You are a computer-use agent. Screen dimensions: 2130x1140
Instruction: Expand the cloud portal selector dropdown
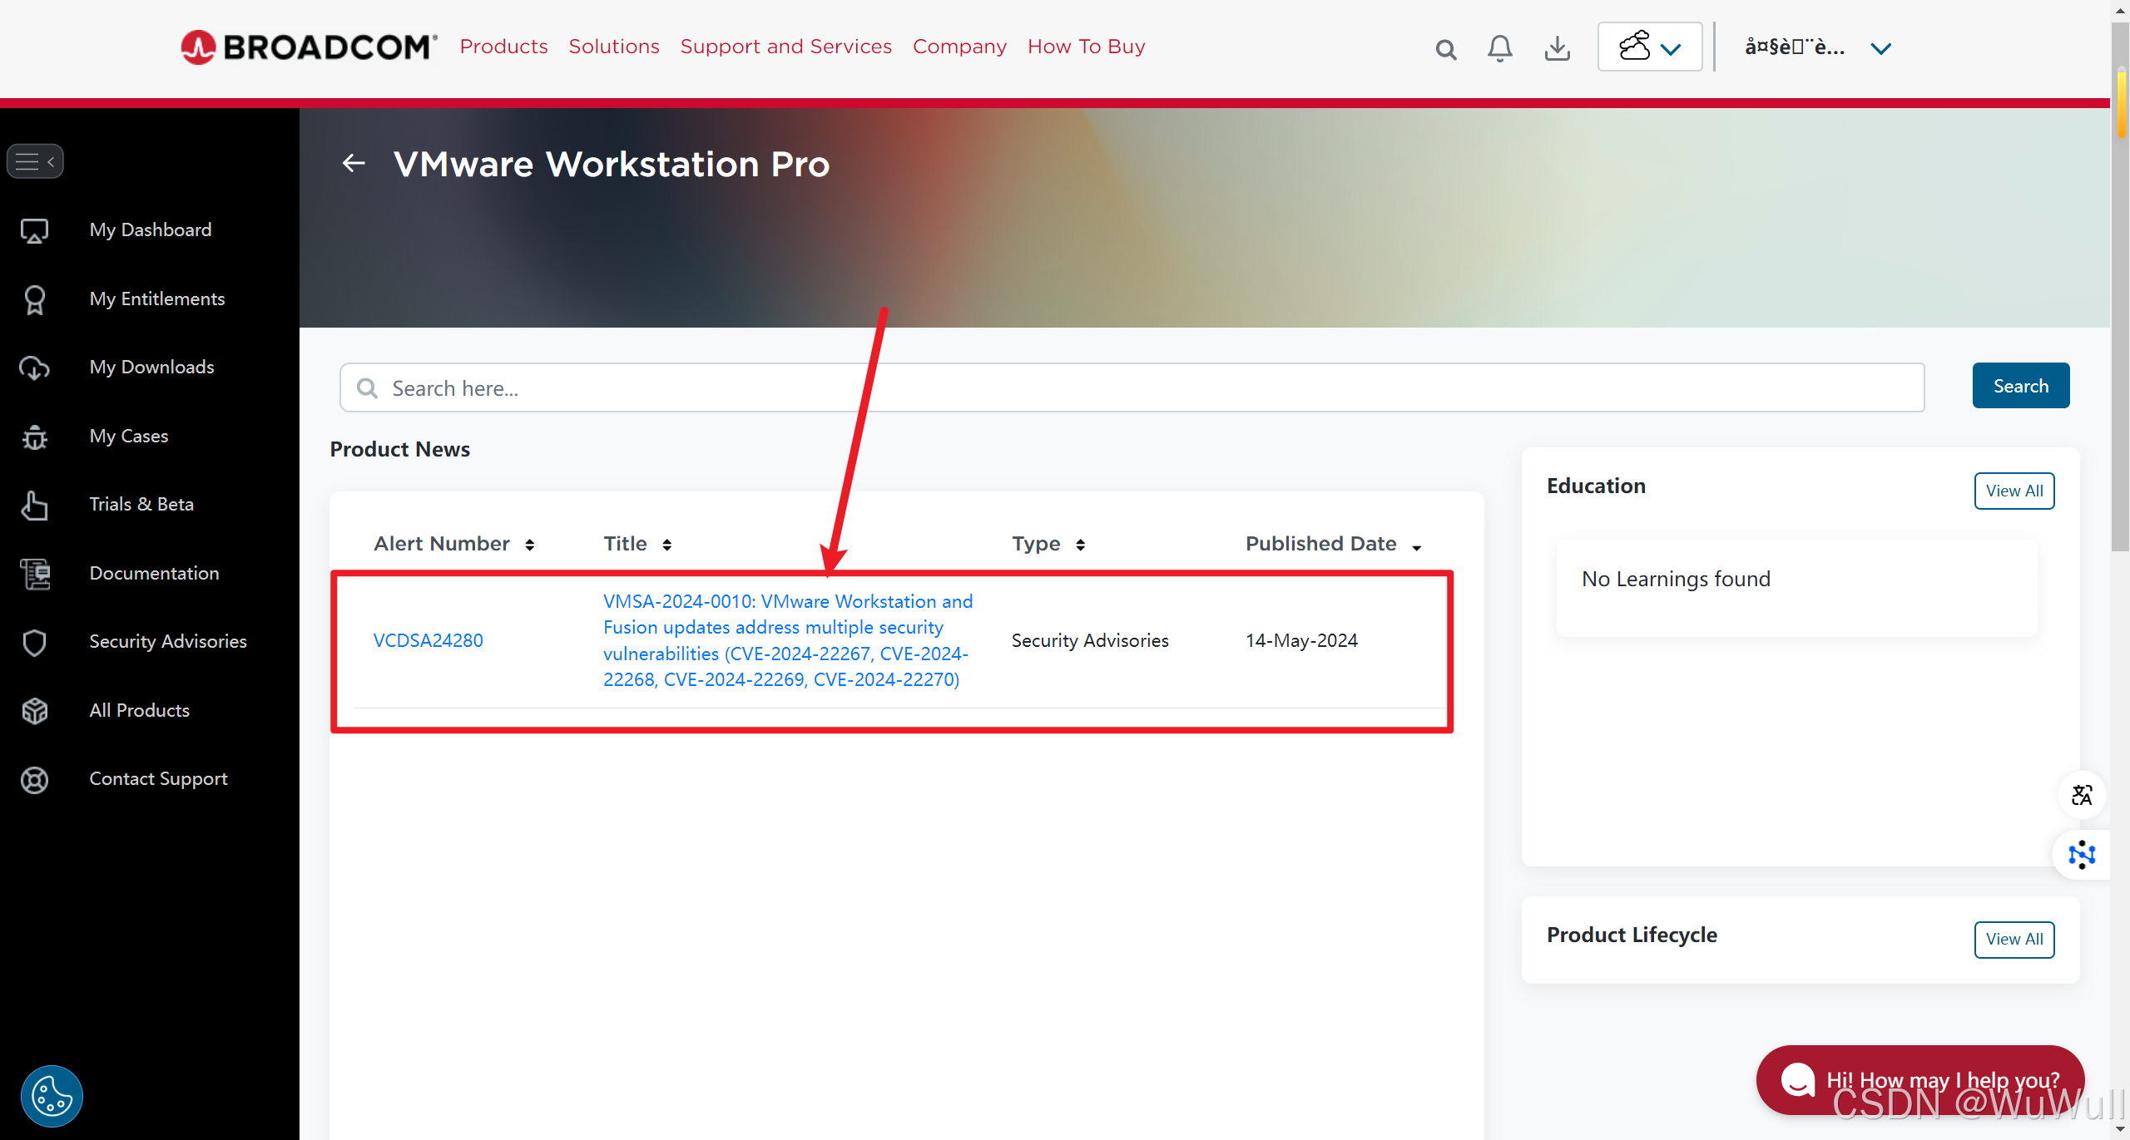(x=1650, y=47)
